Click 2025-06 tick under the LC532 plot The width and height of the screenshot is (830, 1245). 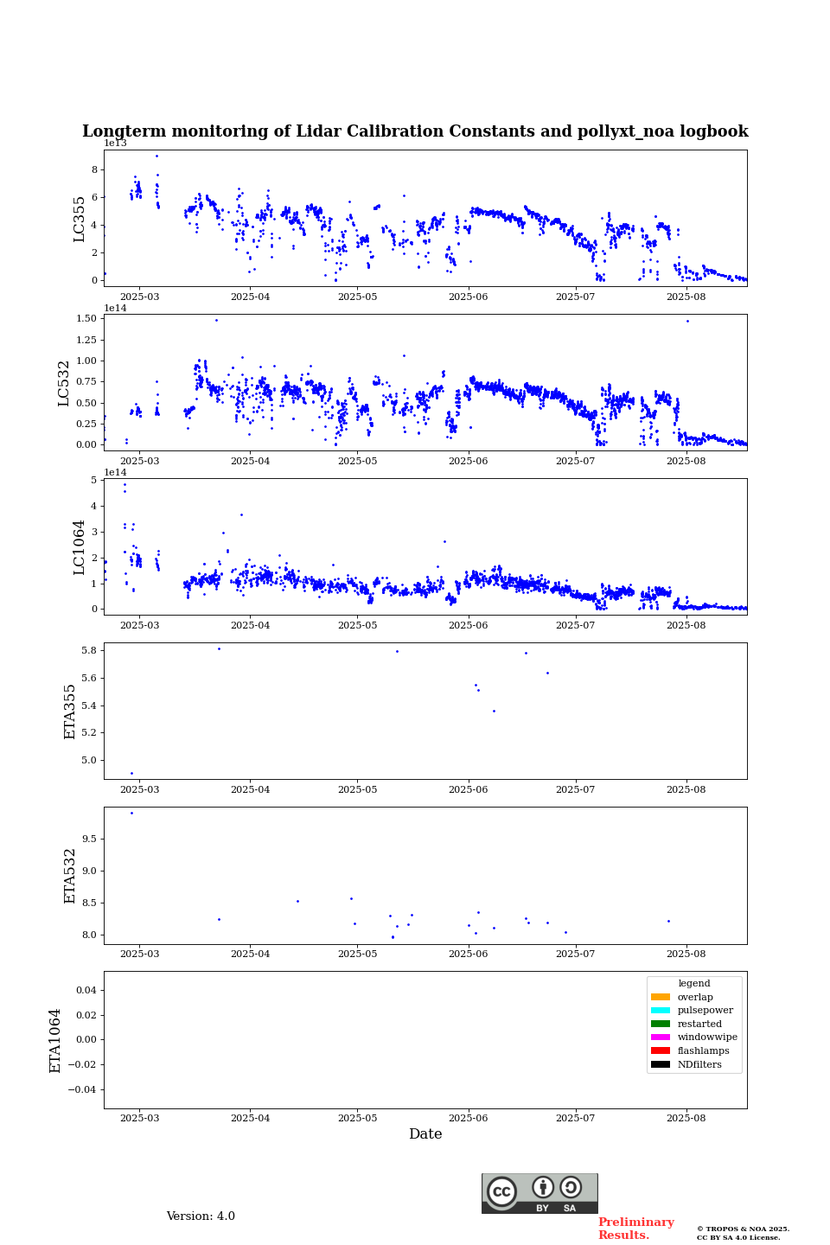click(x=468, y=461)
